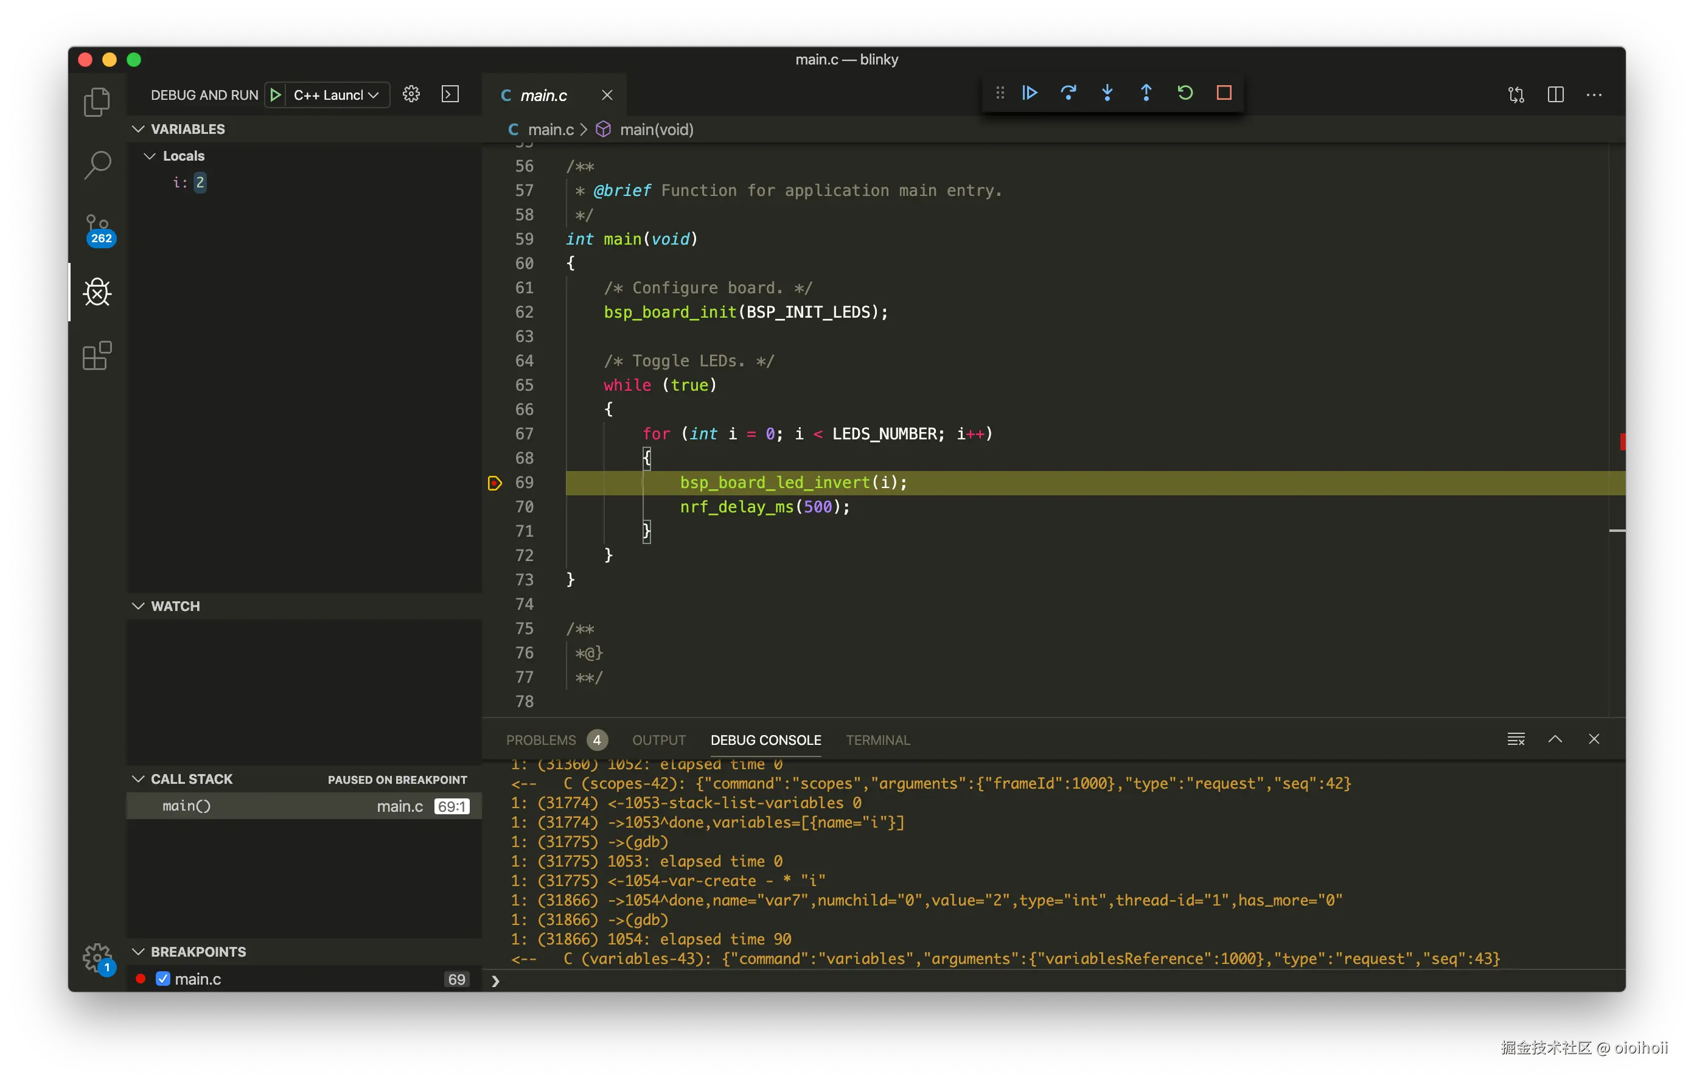Open the Explorer view in activity bar
Screen dimensions: 1694x1082
click(x=97, y=102)
